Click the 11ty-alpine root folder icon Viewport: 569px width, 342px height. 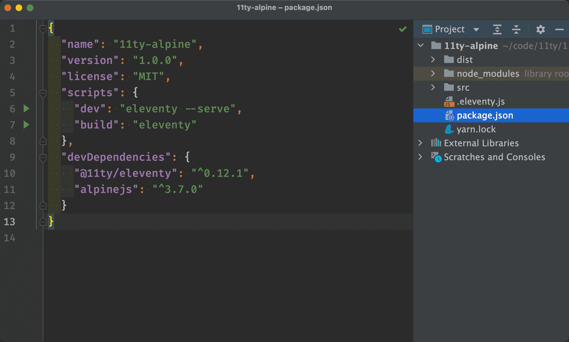click(436, 45)
